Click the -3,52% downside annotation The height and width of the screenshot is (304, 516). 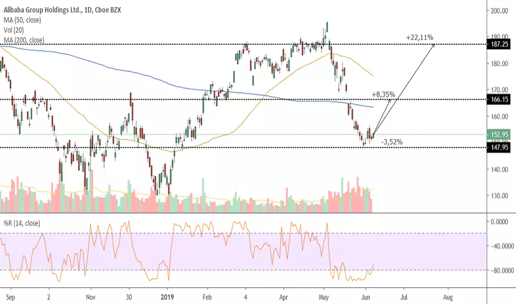point(391,142)
